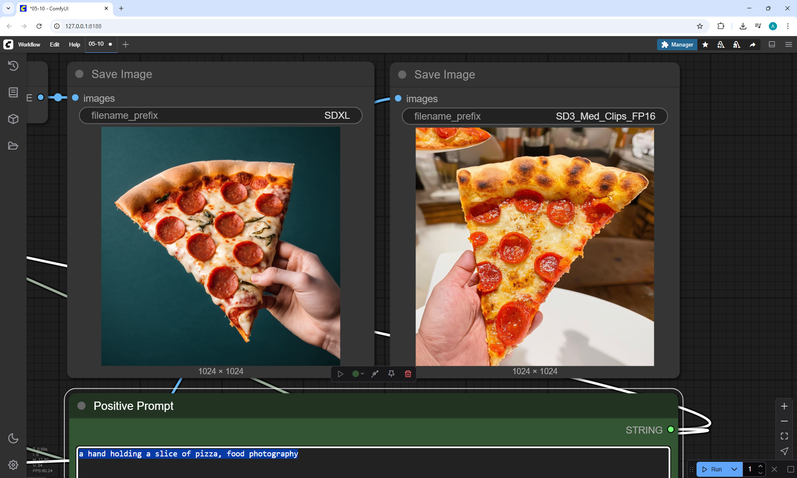Open the workflows folder sidebar
Image resolution: width=797 pixels, height=478 pixels.
click(x=13, y=146)
